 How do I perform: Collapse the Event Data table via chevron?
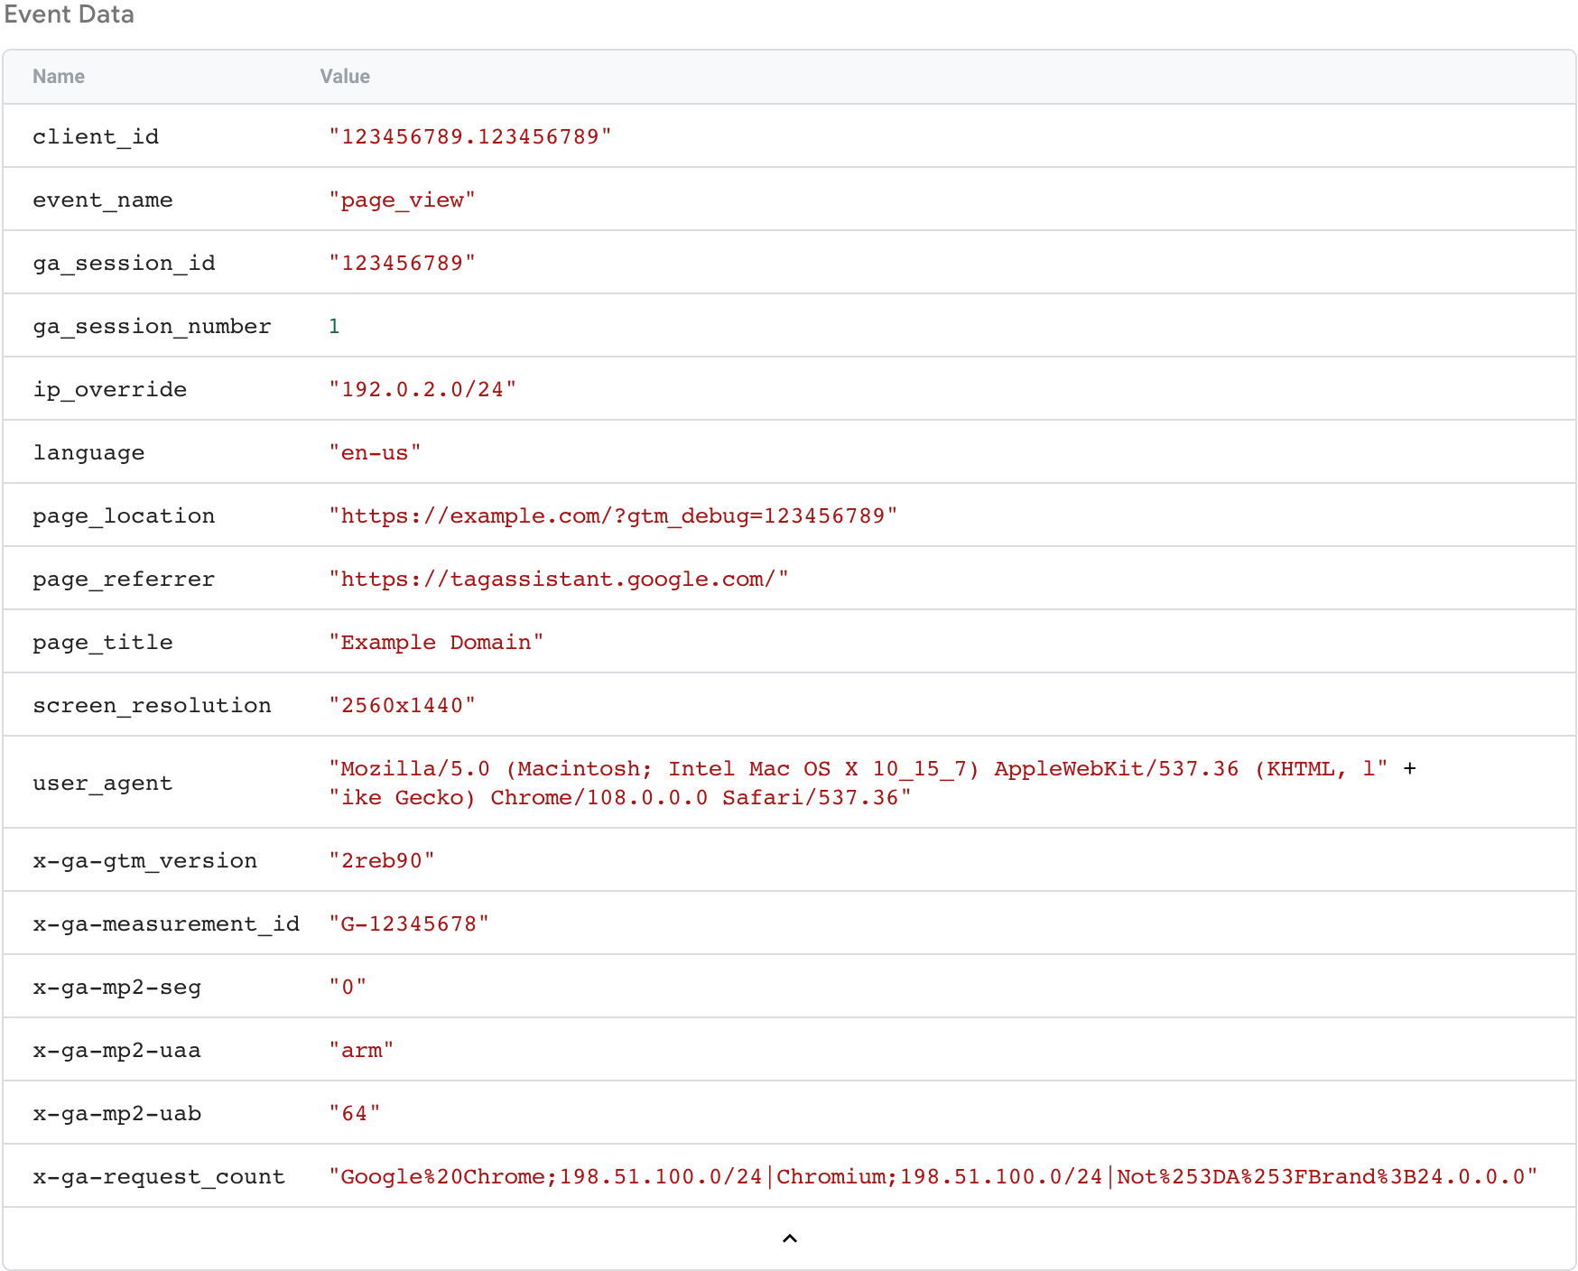click(789, 1238)
